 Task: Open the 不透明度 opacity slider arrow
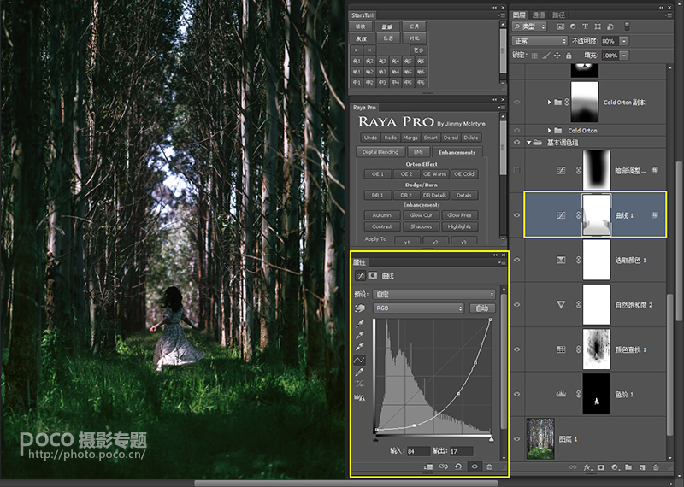624,41
